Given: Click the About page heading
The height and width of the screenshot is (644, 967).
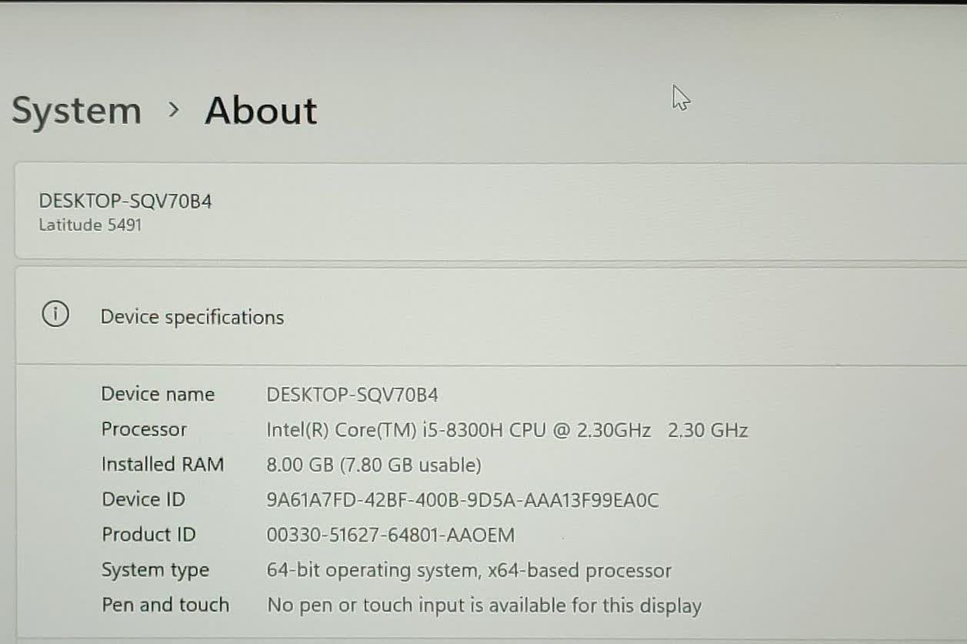Looking at the screenshot, I should click(261, 111).
